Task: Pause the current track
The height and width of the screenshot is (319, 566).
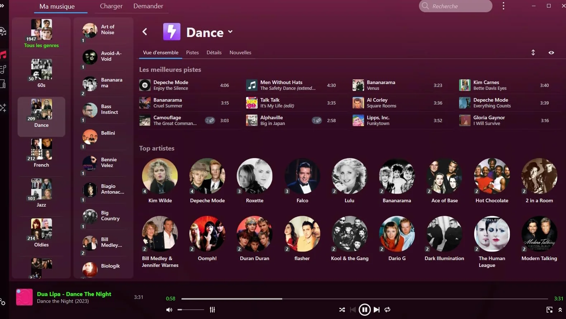Action: [364, 310]
